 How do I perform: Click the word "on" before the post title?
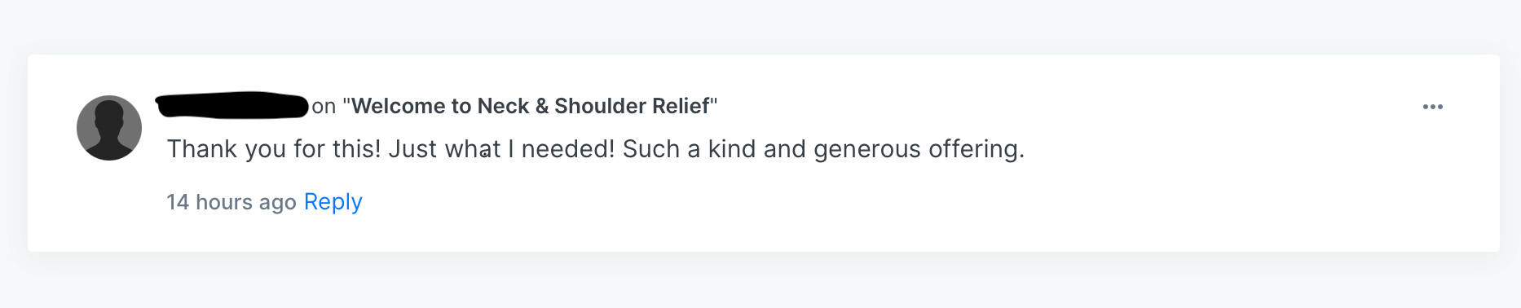pyautogui.click(x=324, y=107)
